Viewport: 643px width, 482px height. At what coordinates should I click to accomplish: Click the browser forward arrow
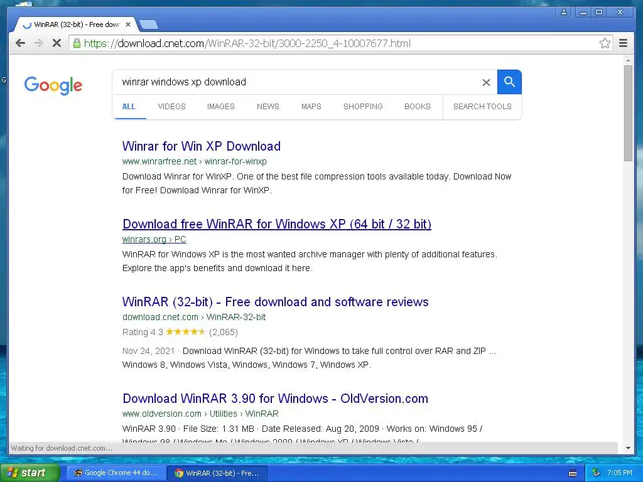(x=38, y=43)
